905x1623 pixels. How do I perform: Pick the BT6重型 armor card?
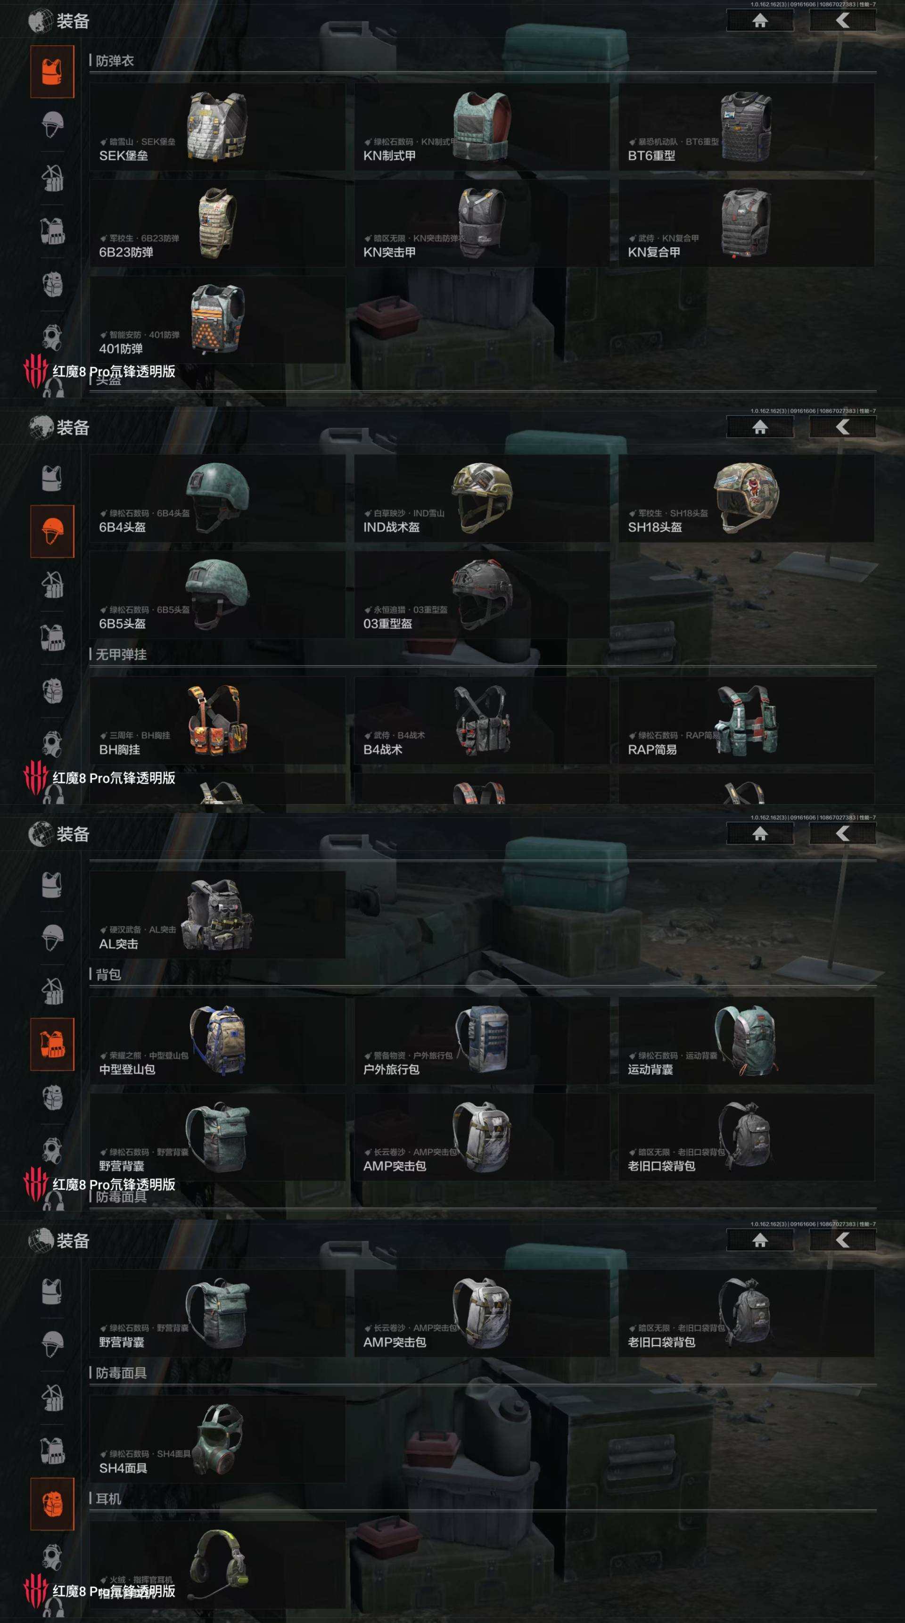746,127
